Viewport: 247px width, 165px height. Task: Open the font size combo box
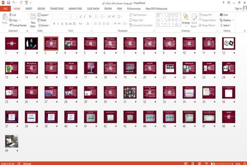[75, 16]
